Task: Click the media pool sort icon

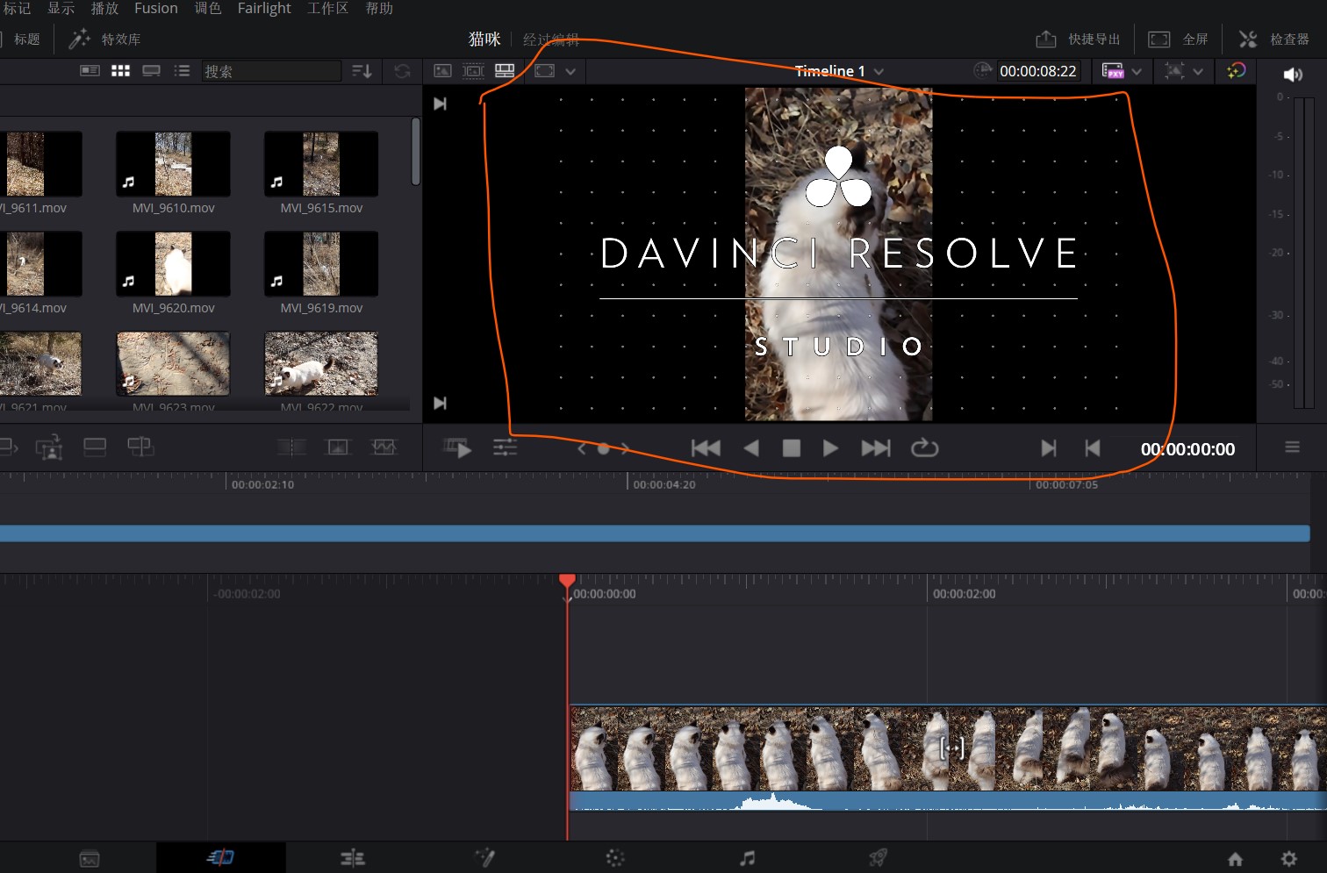Action: [x=362, y=71]
